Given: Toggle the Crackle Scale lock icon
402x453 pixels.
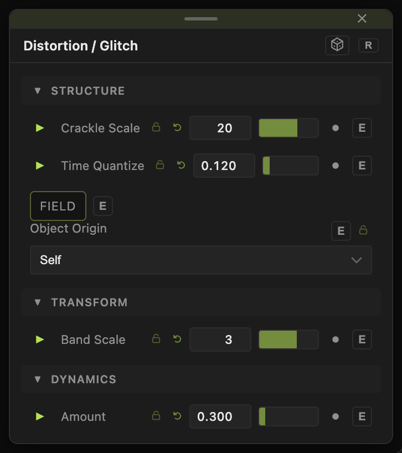Looking at the screenshot, I should pos(156,127).
